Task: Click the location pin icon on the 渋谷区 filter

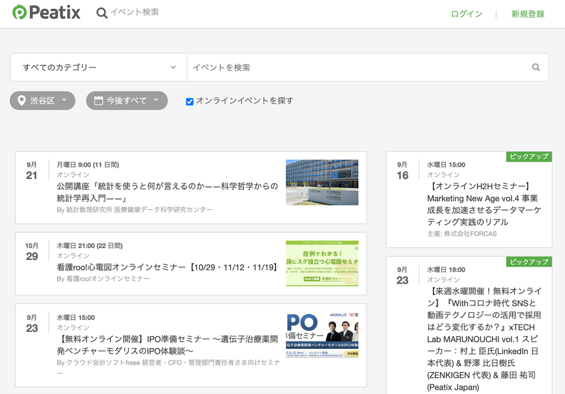Action: (20, 100)
